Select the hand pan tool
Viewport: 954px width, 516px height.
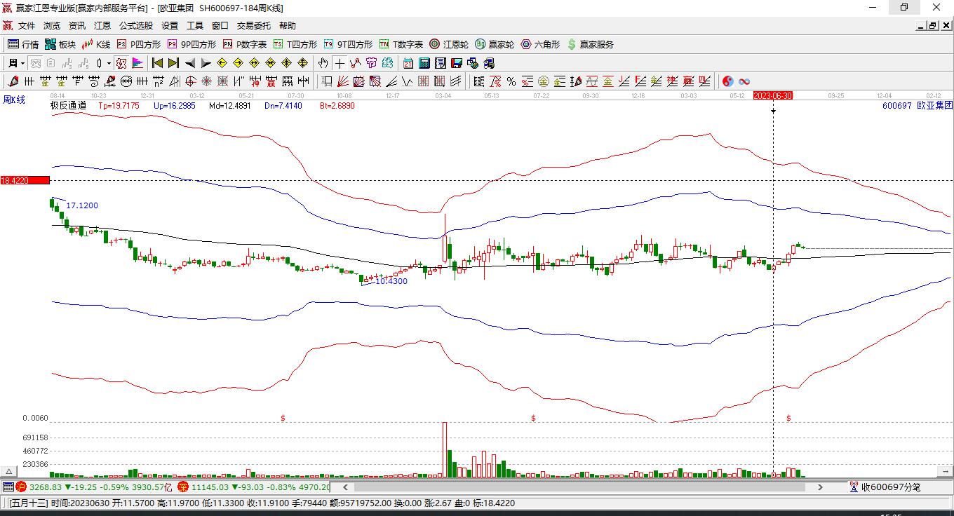click(323, 63)
